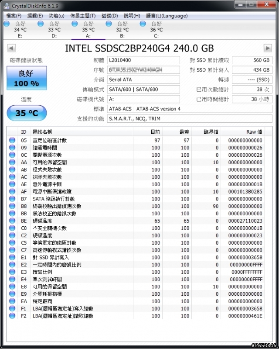The height and width of the screenshot is (349, 279).
Task: Click the CrystalDiskInfo app icon in title bar
Action: tap(7, 6)
